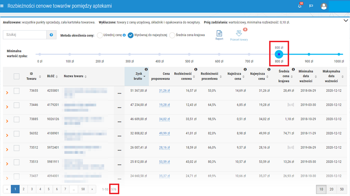
Task: Click the 900 zł point on slider
Action: 309,55
